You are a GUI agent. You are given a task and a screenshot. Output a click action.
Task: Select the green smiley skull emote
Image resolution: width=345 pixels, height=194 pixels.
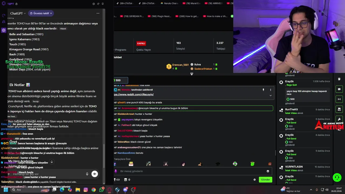235,164
